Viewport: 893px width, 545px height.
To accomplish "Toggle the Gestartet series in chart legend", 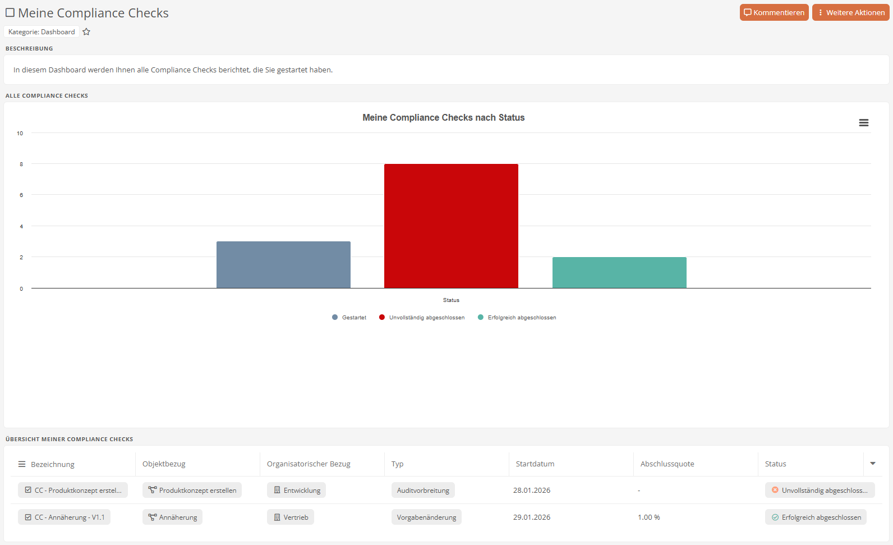I will pyautogui.click(x=349, y=318).
